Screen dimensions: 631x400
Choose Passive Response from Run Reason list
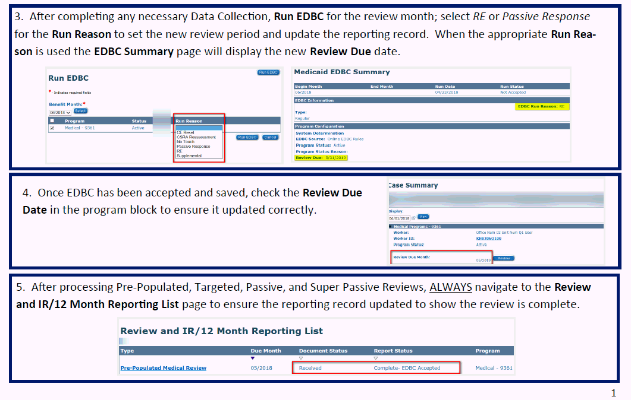193,147
